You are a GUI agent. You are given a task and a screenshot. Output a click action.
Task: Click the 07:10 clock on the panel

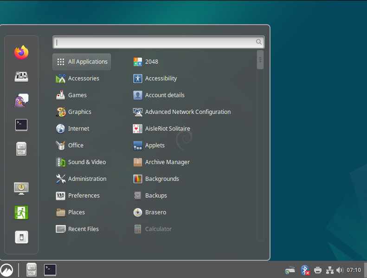pyautogui.click(x=354, y=270)
